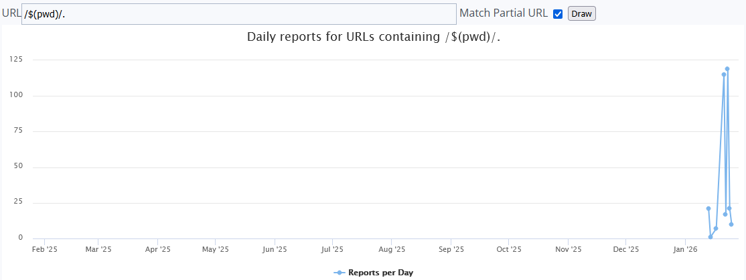Click the 125 y-axis label
Screen dimensions: 746x280
pos(16,60)
